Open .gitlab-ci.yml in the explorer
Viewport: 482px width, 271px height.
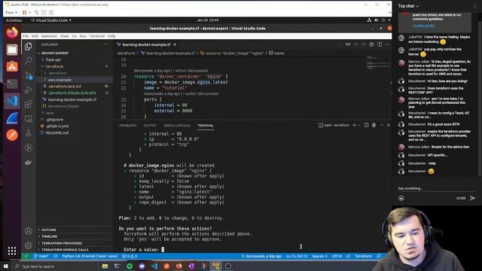tap(57, 126)
